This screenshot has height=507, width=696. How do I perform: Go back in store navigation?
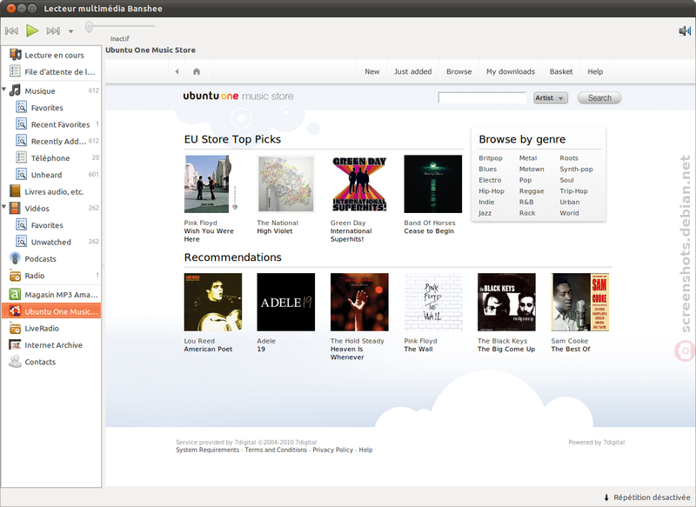[x=177, y=71]
